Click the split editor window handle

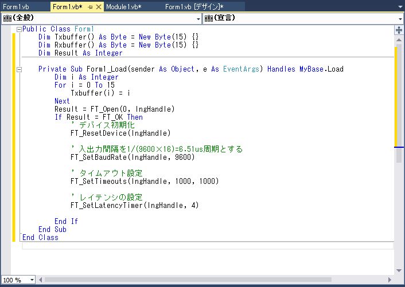[x=399, y=30]
